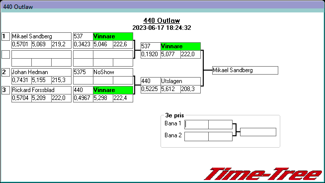Click the green Vinnare cell for car 440

[x=113, y=90]
